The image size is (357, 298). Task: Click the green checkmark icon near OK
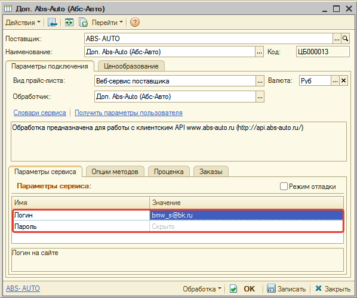pos(233,289)
